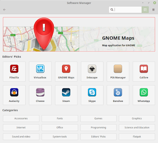The image size is (158, 143).
Task: Browse the Accessories category
Action: (21, 119)
